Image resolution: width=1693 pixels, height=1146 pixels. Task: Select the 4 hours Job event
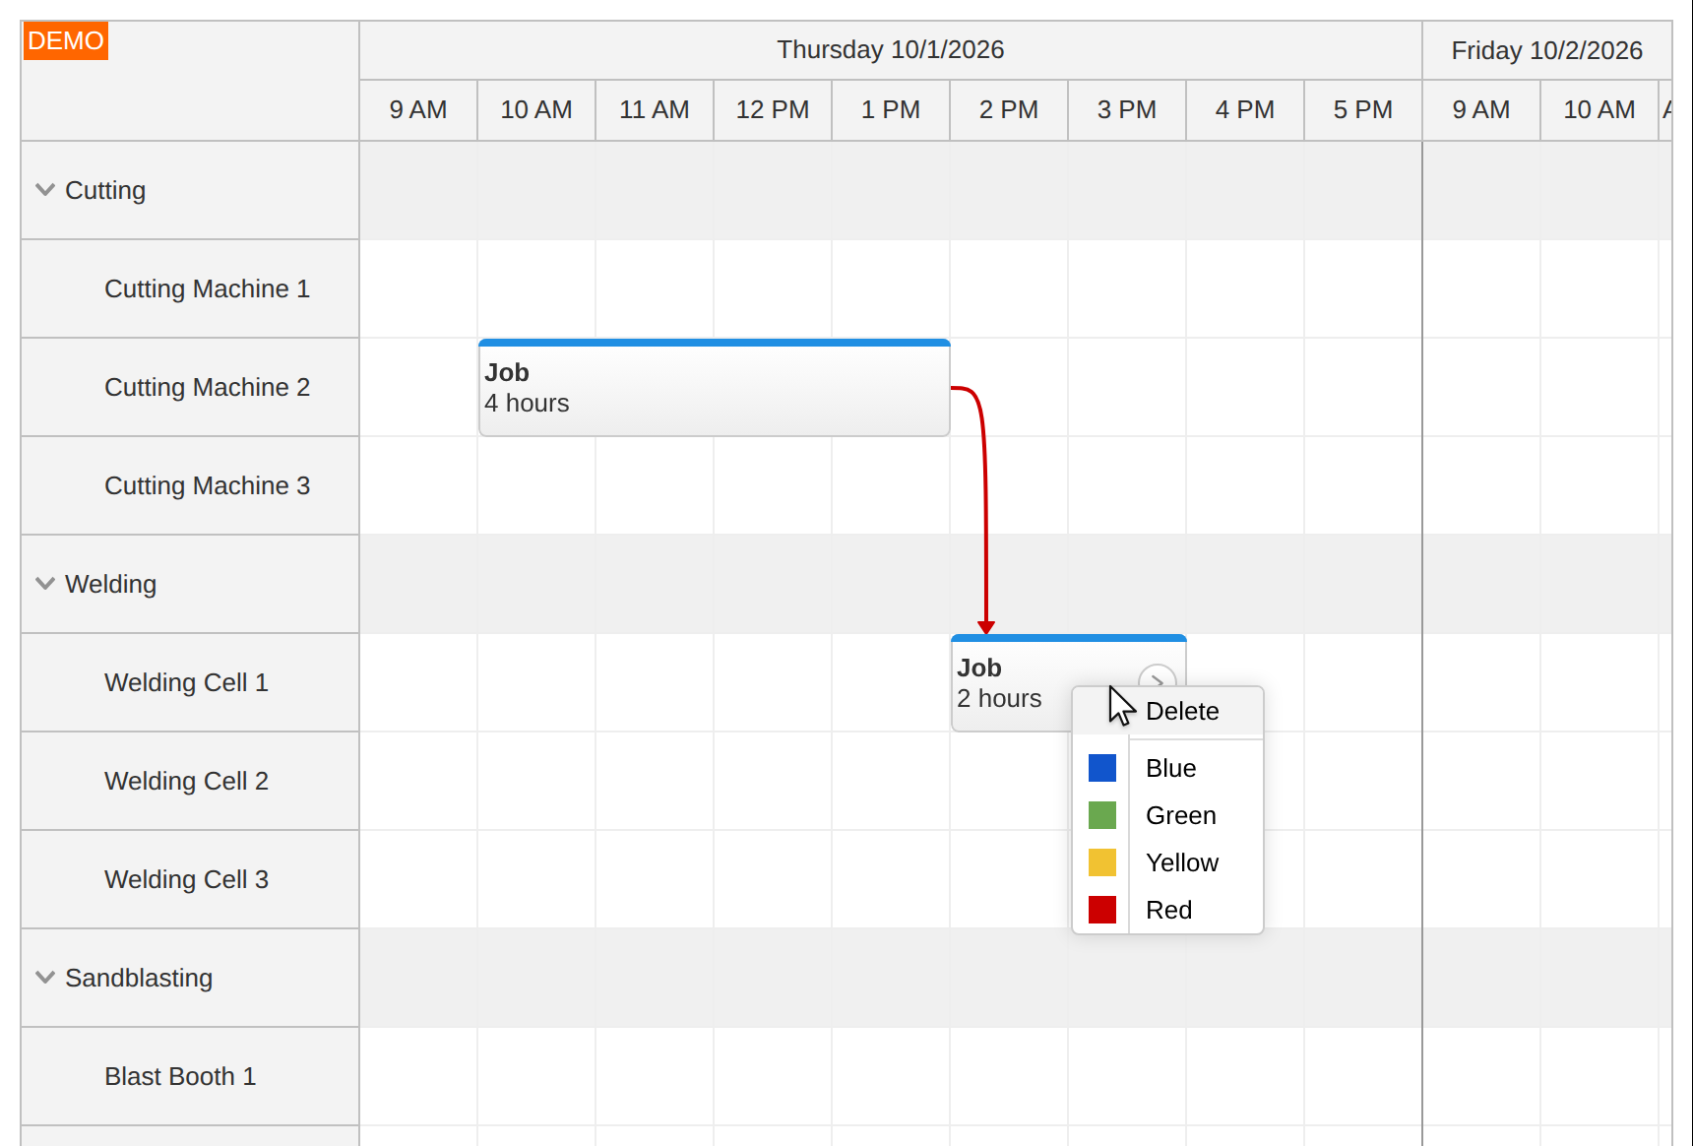[x=714, y=388]
